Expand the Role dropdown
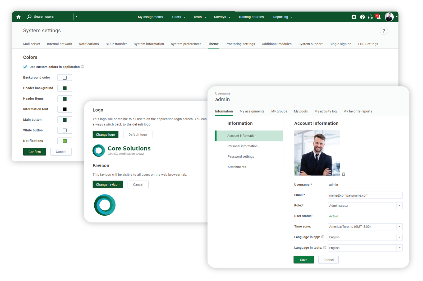This screenshot has width=423, height=281. tap(399, 206)
